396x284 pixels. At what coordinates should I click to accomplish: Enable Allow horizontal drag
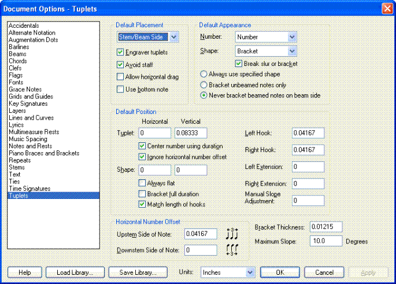pyautogui.click(x=120, y=77)
